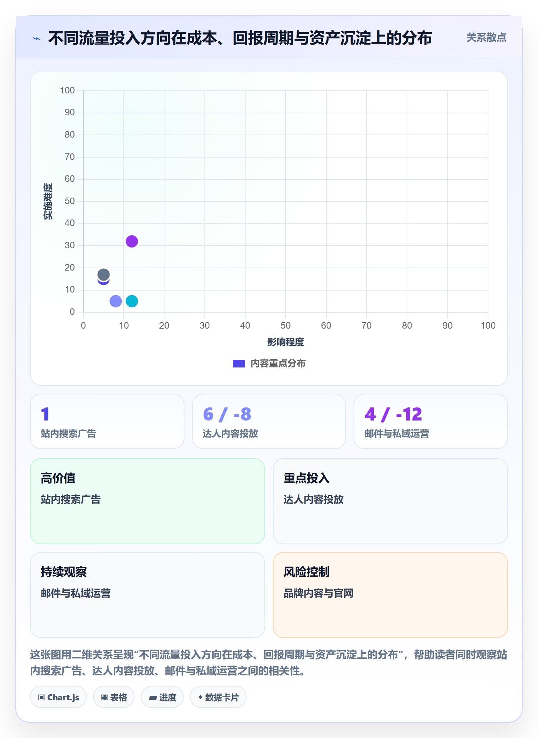This screenshot has width=538, height=738.
Task: Click the 100 tick label on the x-axis
Action: pyautogui.click(x=488, y=326)
